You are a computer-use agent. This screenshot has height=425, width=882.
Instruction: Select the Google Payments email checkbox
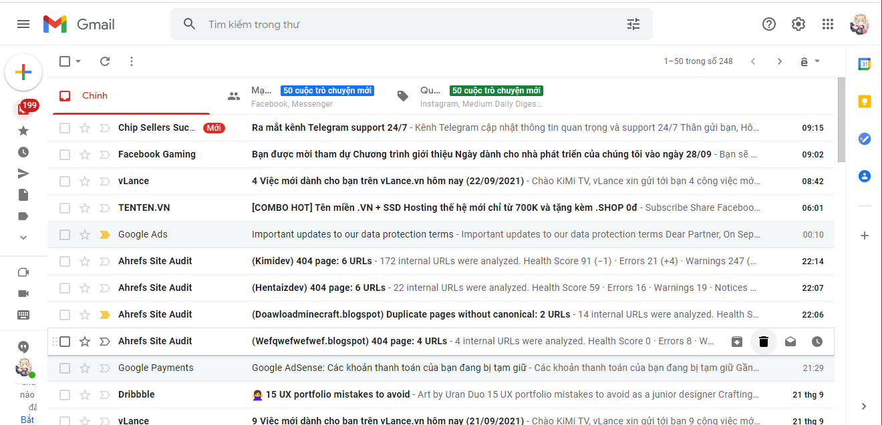click(x=65, y=368)
